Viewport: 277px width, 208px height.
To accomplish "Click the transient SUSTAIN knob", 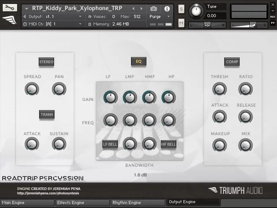I will (x=59, y=144).
